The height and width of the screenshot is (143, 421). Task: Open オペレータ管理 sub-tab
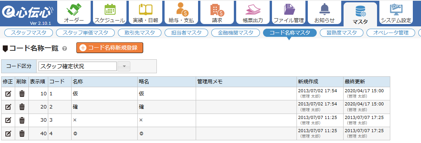pyautogui.click(x=391, y=33)
